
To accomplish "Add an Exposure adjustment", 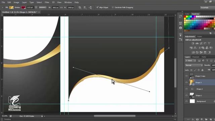I will (x=205, y=43).
